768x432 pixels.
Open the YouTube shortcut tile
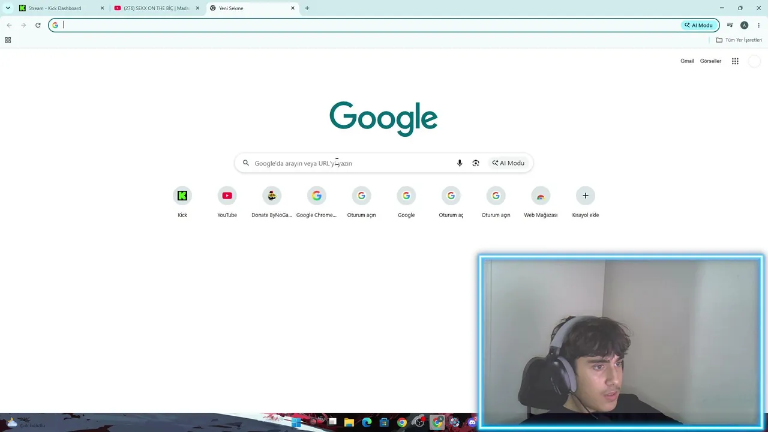point(227,202)
